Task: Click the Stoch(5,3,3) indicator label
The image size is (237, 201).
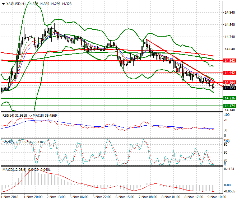Action: point(10,142)
